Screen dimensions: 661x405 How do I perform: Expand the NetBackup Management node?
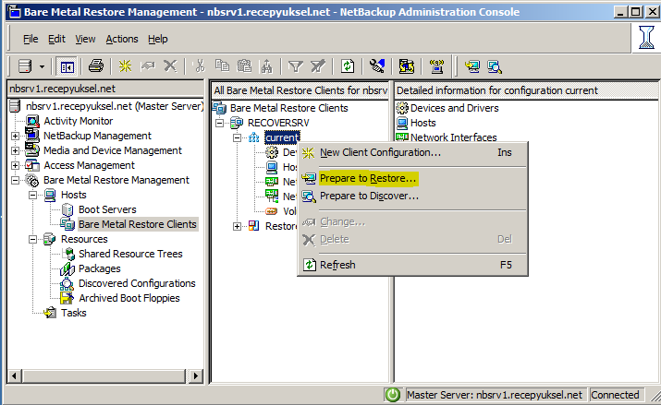pos(15,137)
